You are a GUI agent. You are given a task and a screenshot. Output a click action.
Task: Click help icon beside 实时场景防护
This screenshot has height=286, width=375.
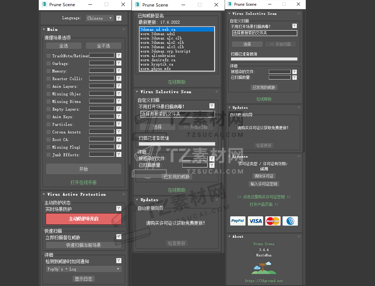[x=118, y=208]
